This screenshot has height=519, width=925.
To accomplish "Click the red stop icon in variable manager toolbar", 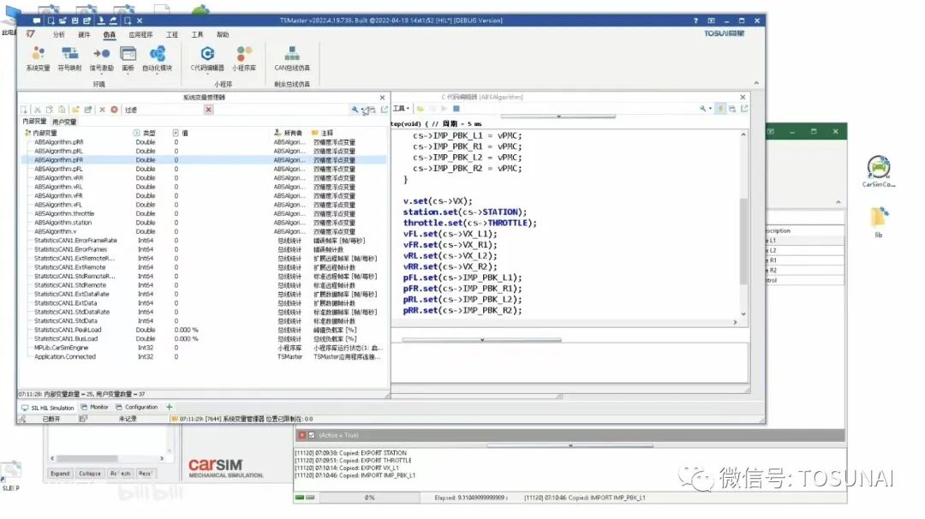I will [x=115, y=110].
